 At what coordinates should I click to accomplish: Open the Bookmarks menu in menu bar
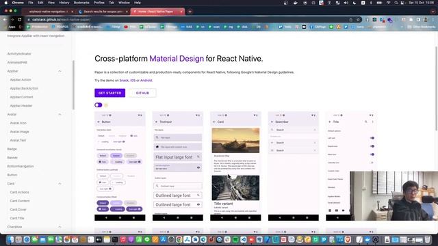pos(81,3)
